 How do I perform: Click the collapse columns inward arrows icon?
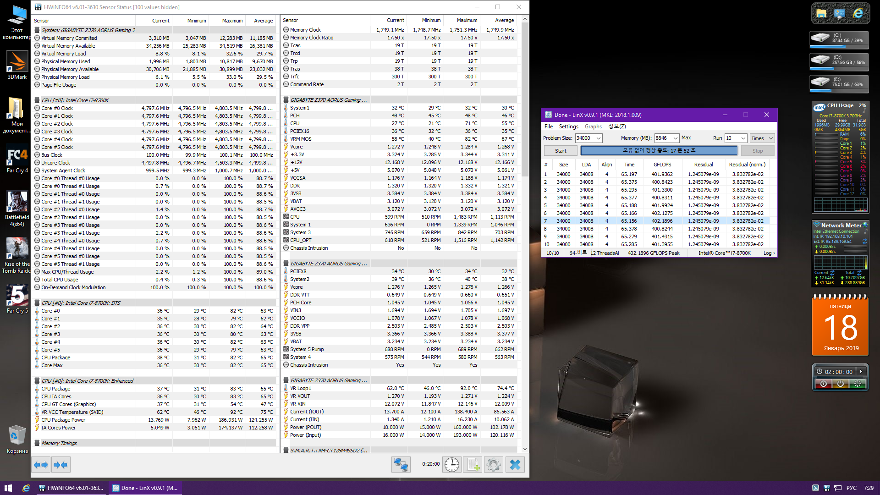tap(60, 465)
